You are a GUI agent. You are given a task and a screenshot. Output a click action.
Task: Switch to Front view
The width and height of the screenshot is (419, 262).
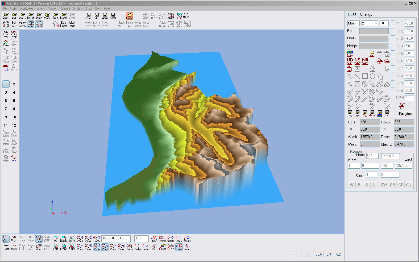(x=63, y=247)
